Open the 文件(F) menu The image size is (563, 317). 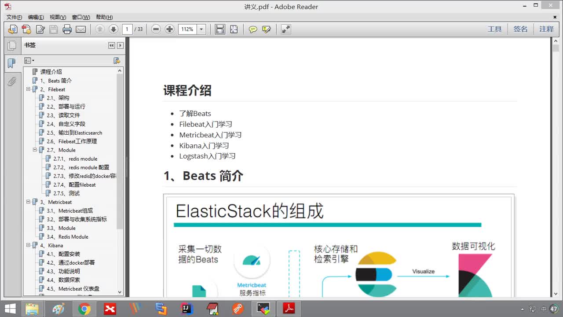(x=14, y=17)
